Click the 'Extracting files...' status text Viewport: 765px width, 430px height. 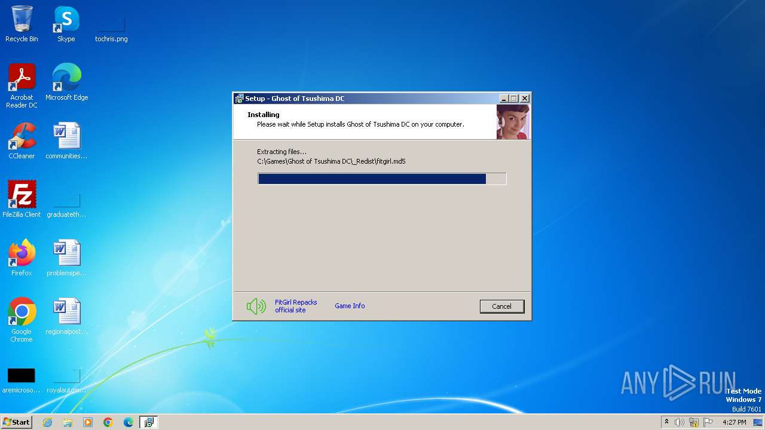tap(281, 152)
